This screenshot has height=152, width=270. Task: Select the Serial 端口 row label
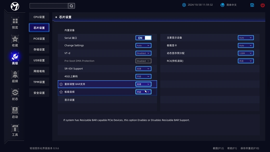tap(71, 38)
